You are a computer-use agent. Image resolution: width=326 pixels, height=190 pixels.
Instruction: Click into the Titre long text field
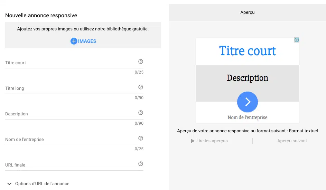(69, 88)
